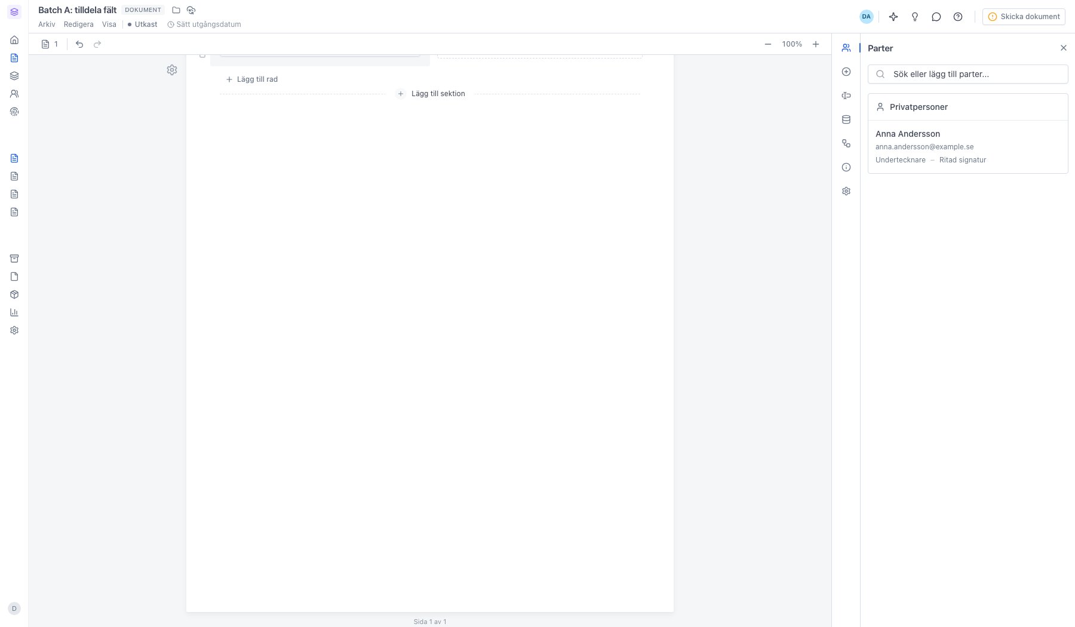This screenshot has width=1075, height=627.
Task: Open the archive box icon in left sidebar
Action: (14, 259)
